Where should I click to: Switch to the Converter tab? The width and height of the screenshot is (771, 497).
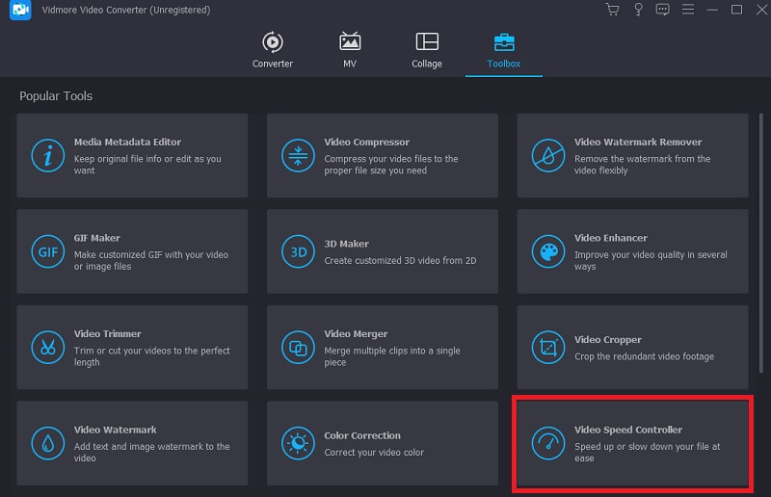(273, 50)
